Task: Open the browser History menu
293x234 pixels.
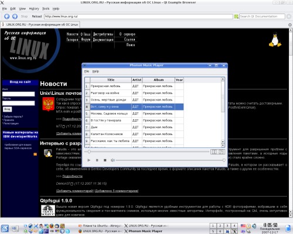Action: (x=34, y=9)
